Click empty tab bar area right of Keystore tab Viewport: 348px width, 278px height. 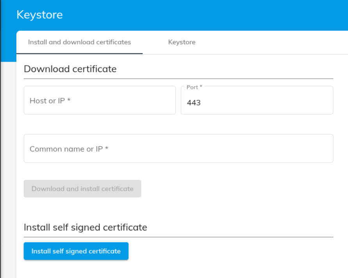point(273,42)
